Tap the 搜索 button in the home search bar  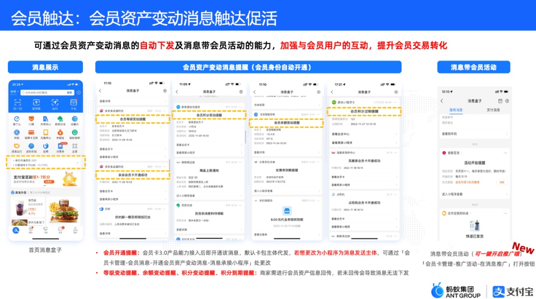(x=69, y=93)
